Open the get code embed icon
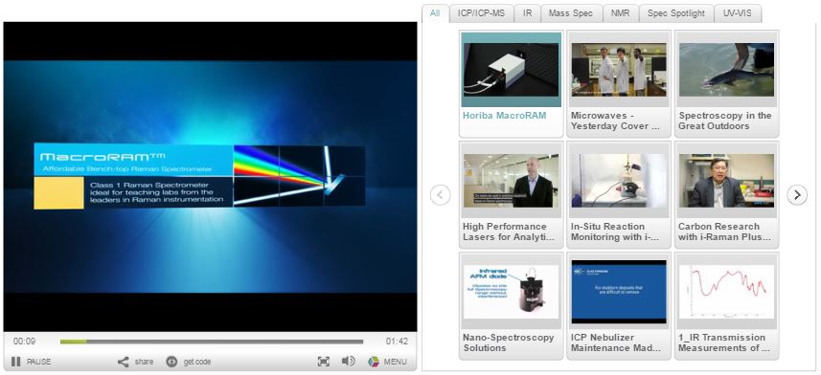 pos(171,362)
